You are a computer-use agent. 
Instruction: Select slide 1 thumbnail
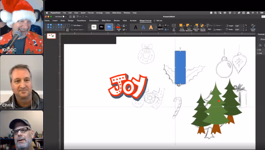click(51, 36)
